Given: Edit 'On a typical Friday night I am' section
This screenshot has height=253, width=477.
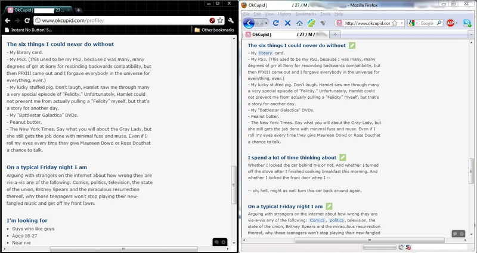Looking at the screenshot, I should 329,206.
